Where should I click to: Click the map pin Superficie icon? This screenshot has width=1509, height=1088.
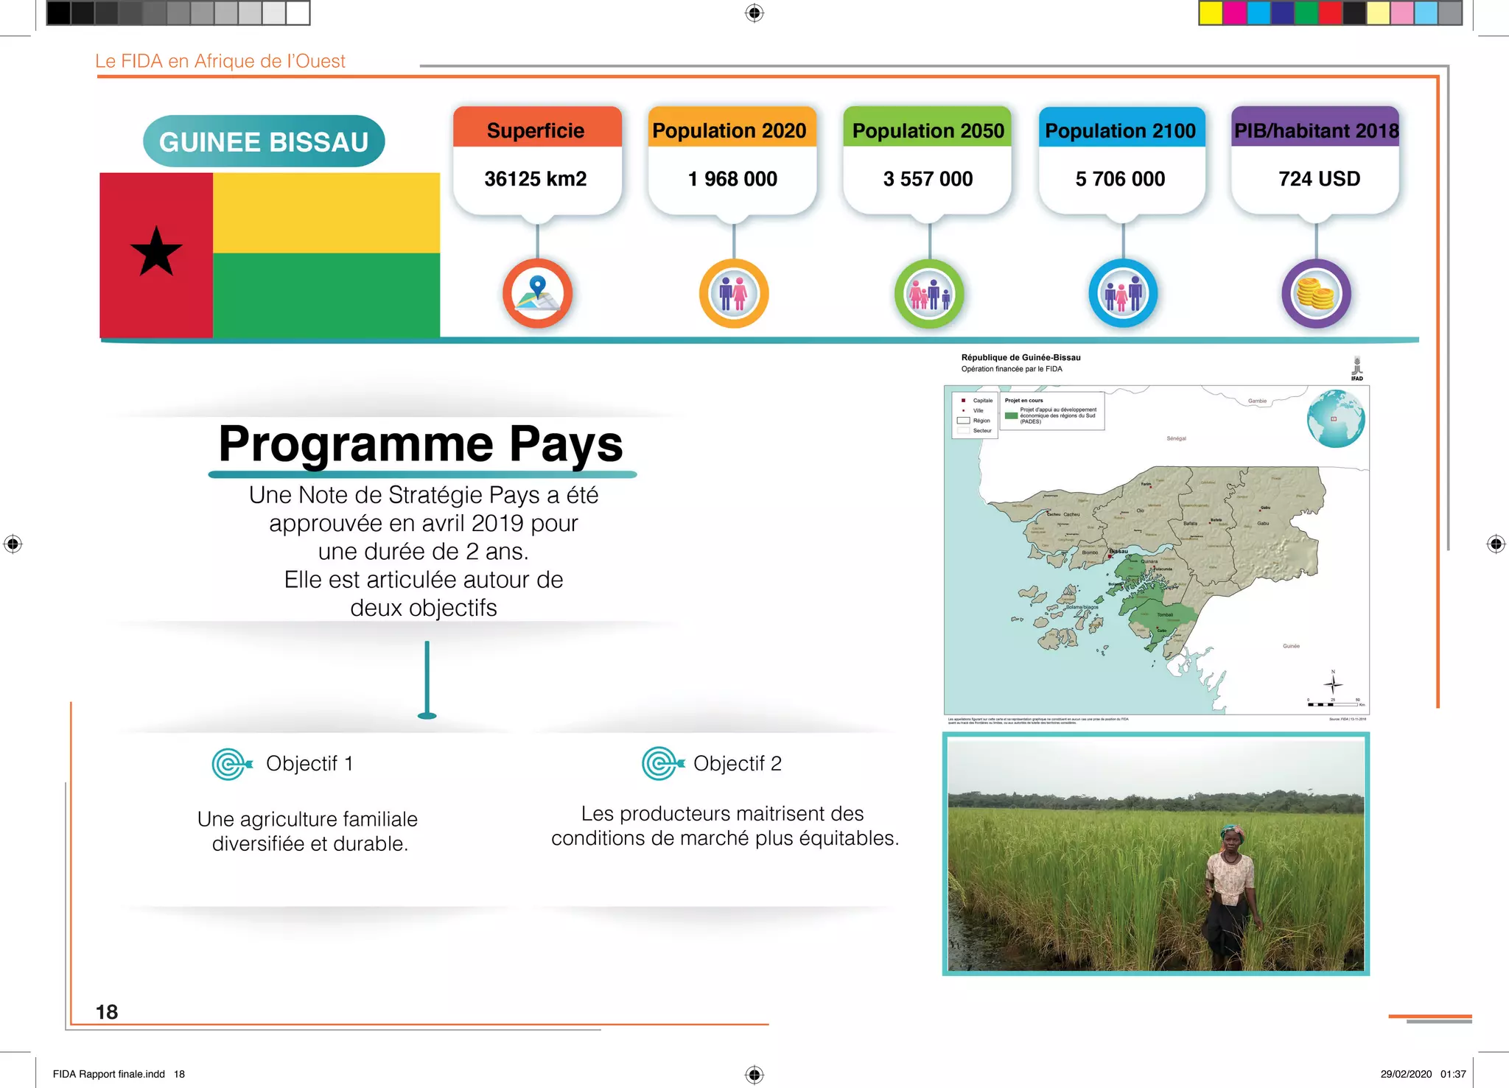[538, 293]
